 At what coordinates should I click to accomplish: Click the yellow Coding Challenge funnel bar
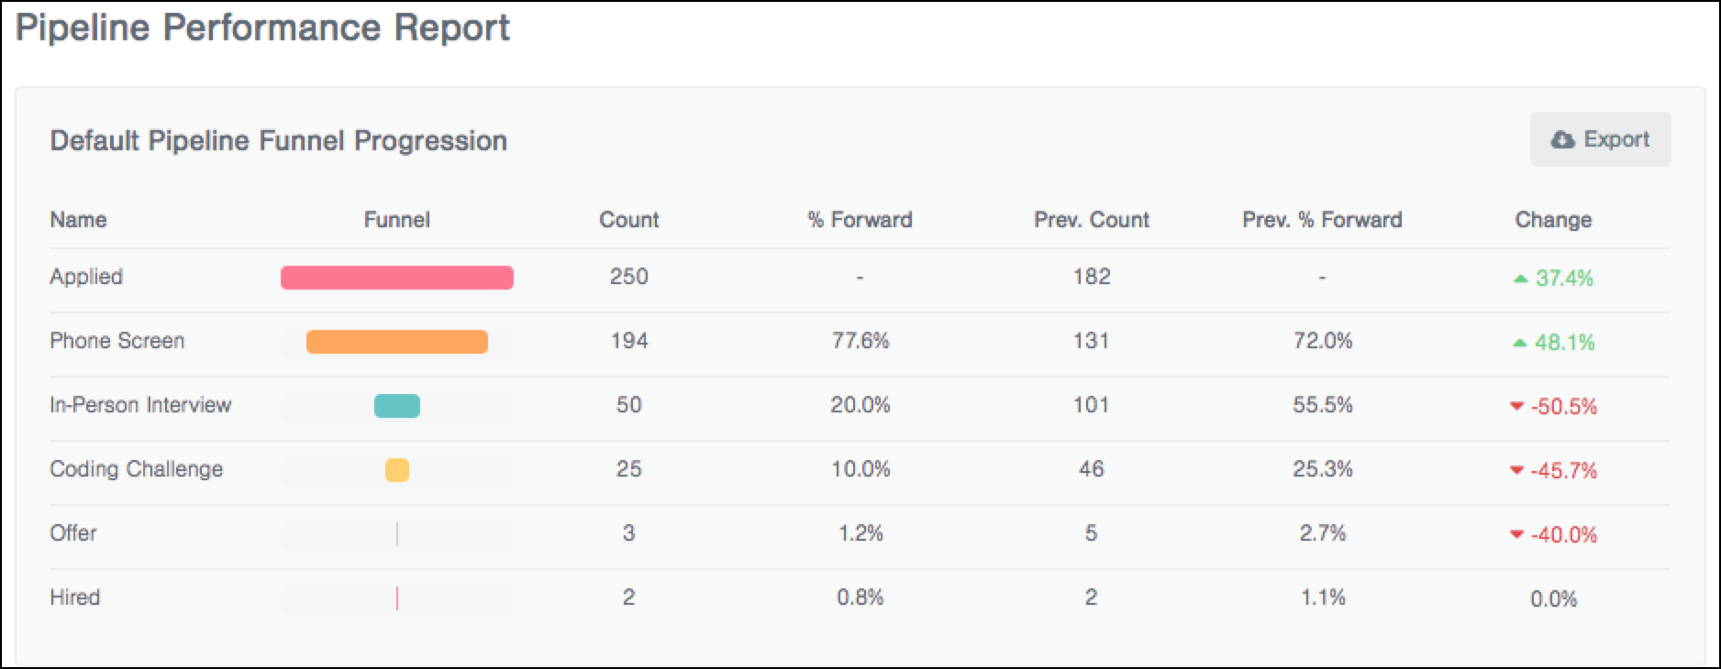397,470
